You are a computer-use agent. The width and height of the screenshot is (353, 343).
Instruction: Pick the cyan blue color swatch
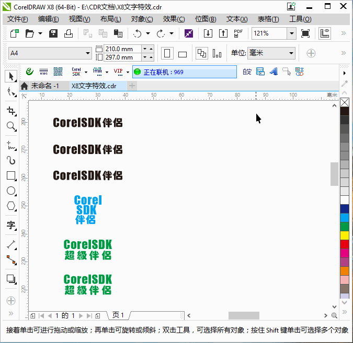click(345, 218)
